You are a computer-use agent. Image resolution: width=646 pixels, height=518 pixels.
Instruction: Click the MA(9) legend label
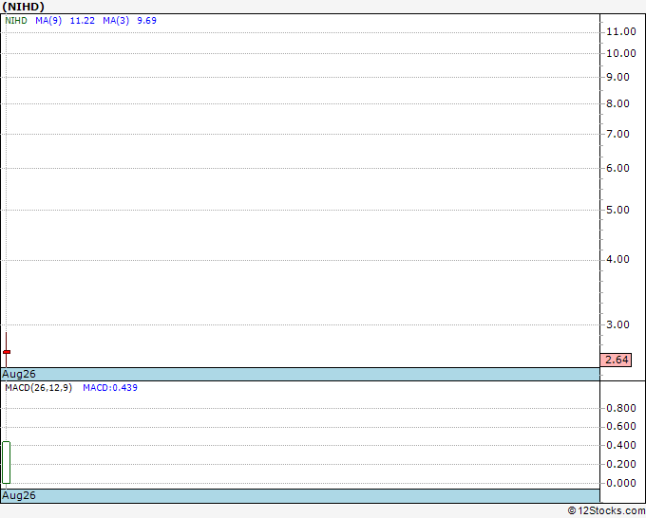(x=48, y=21)
